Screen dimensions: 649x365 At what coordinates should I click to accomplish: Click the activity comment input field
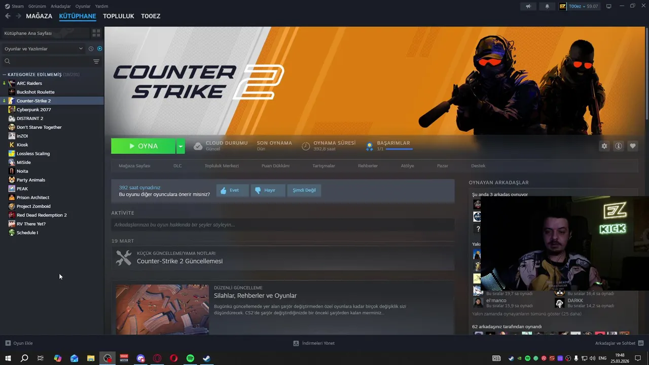click(283, 225)
